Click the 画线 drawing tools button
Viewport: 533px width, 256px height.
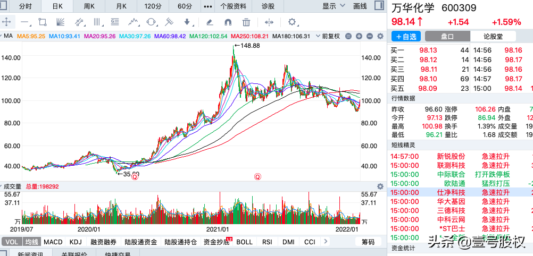tap(360, 6)
